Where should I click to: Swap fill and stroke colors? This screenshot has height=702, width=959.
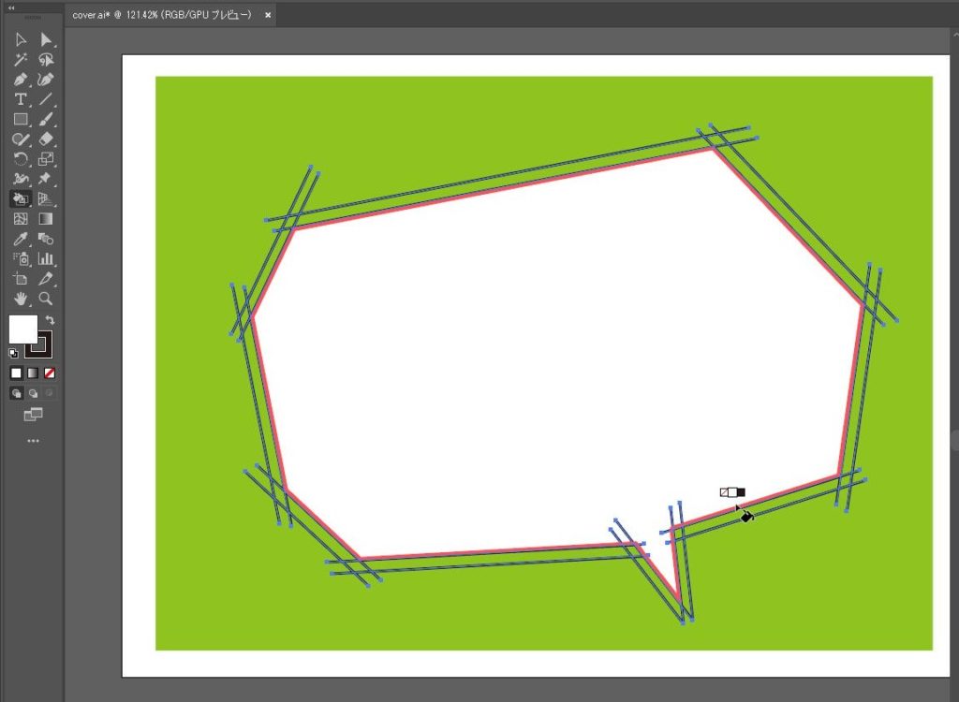click(50, 320)
